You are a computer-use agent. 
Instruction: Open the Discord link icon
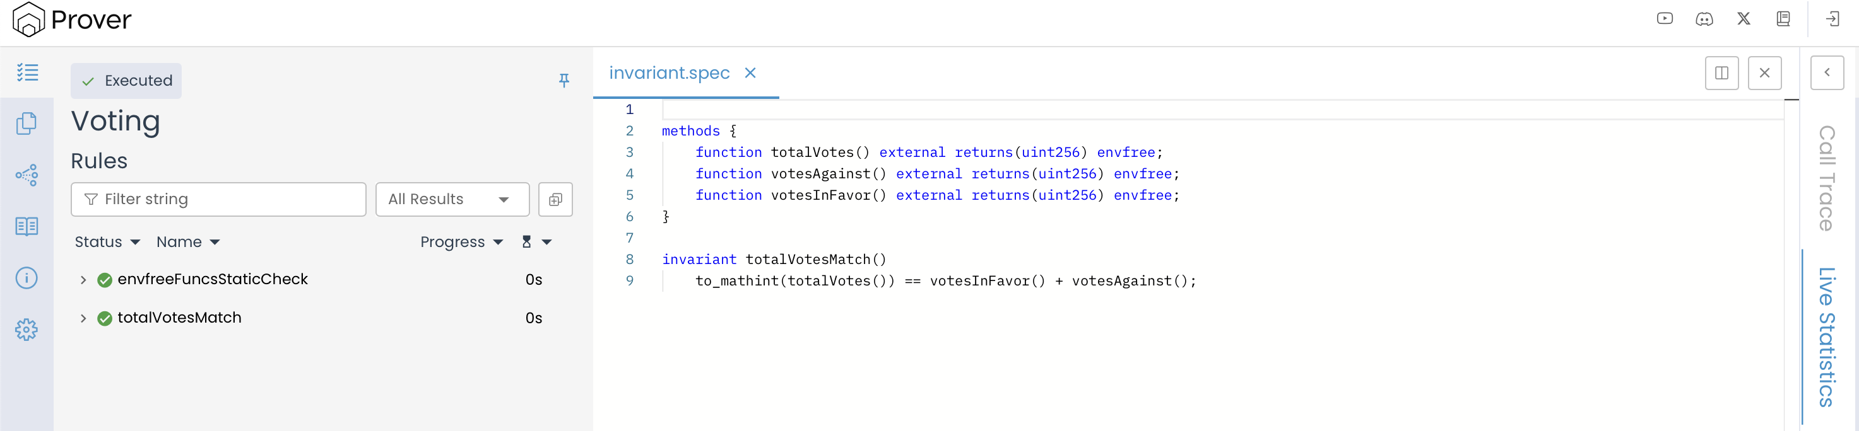point(1704,19)
